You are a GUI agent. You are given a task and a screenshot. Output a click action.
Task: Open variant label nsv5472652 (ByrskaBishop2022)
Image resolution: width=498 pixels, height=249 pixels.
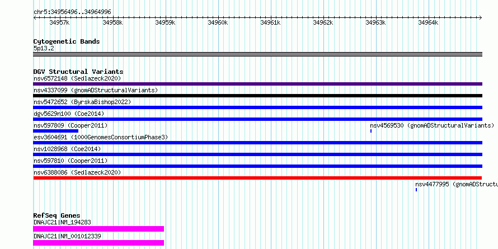pyautogui.click(x=82, y=102)
